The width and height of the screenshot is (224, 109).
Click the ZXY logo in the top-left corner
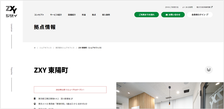click(11, 11)
